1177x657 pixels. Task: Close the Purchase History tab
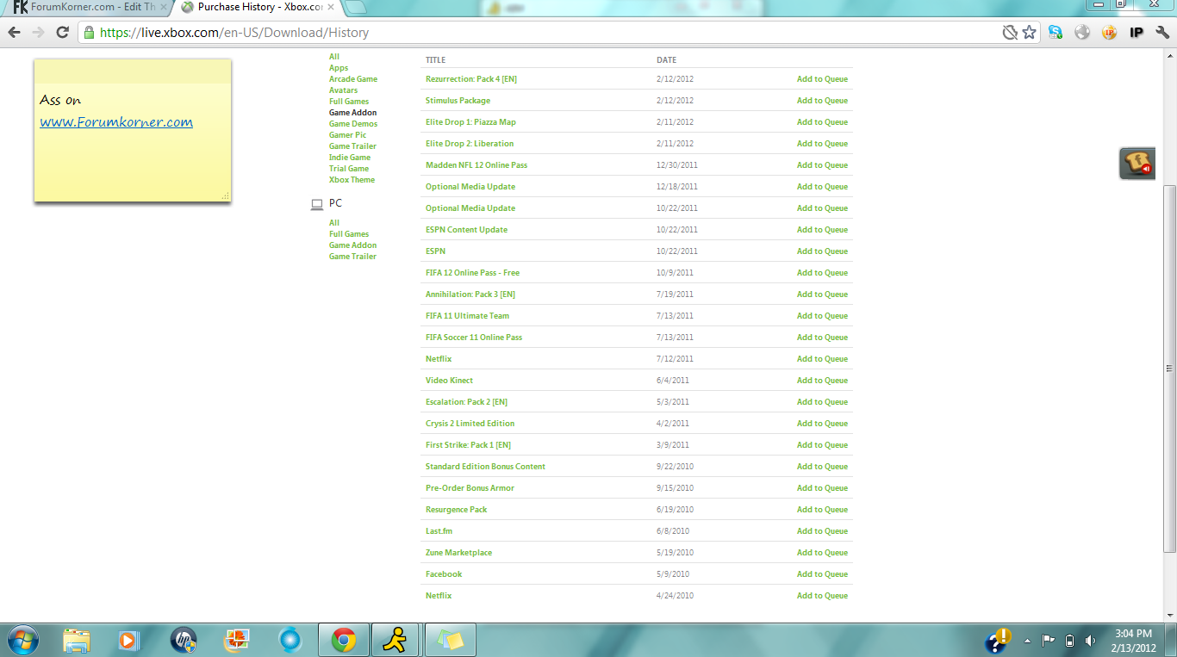(331, 7)
